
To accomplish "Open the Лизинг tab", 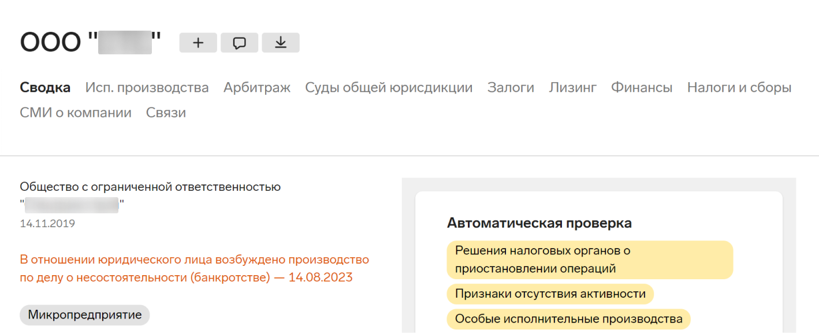I will click(x=572, y=88).
